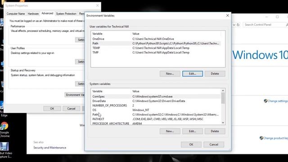Image resolution: width=288 pixels, height=162 pixels.
Task: Click OK in System Properties
Action: click(52, 108)
